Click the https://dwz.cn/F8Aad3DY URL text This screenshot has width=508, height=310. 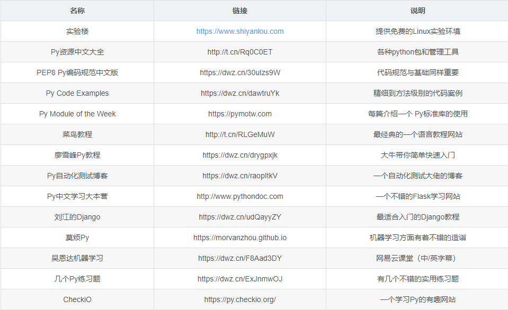point(240,258)
